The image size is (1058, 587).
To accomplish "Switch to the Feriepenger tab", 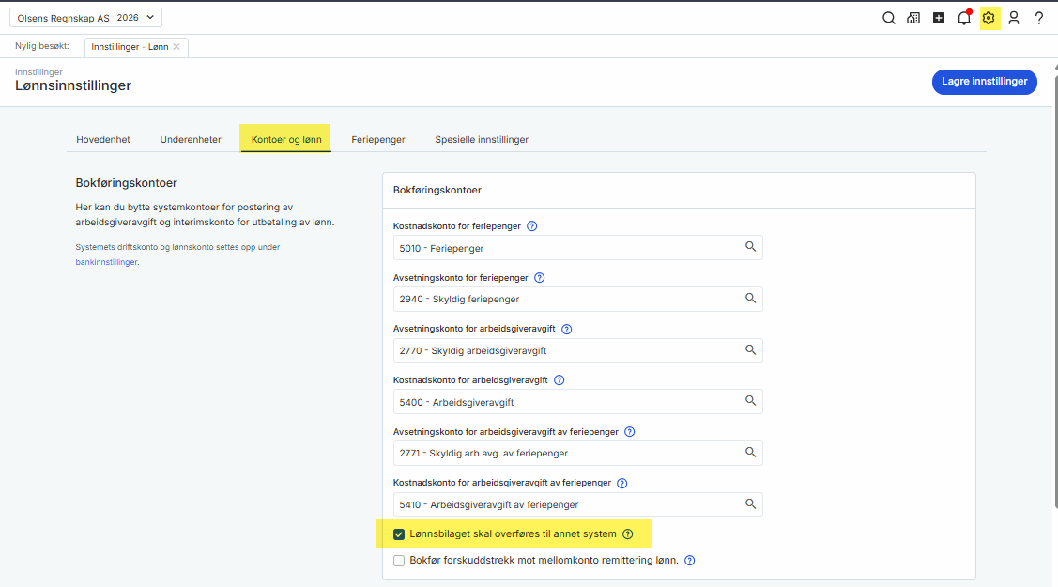I will [378, 139].
